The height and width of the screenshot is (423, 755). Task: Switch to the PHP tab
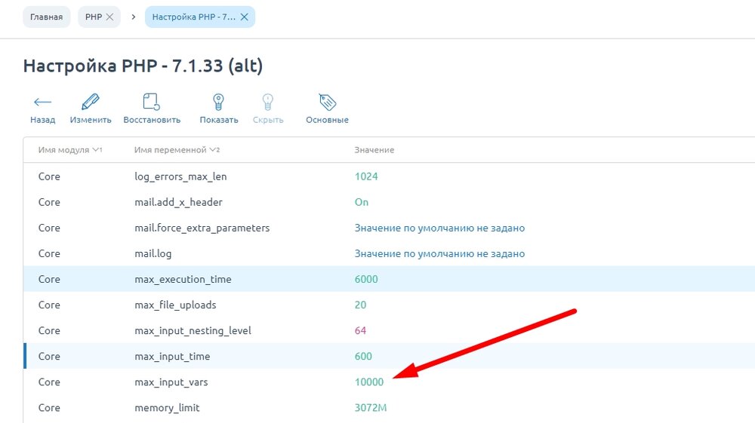pyautogui.click(x=93, y=17)
